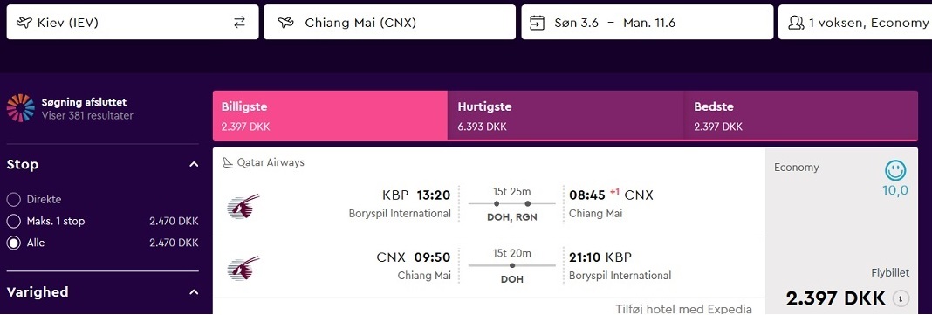Viewport: 932px width, 315px height.
Task: Collapse the Stop filter section
Action: point(193,164)
